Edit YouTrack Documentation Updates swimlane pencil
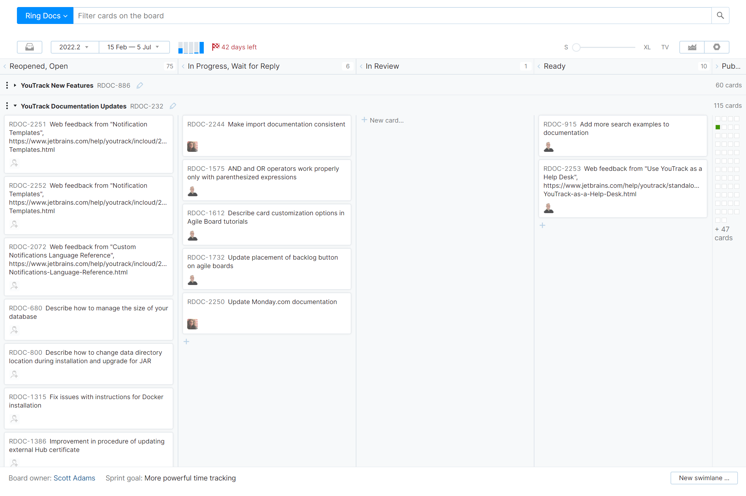Image resolution: width=746 pixels, height=496 pixels. click(173, 106)
